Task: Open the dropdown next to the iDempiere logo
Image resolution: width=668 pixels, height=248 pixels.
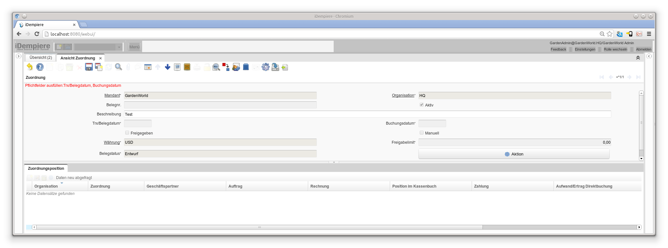Action: pos(119,47)
